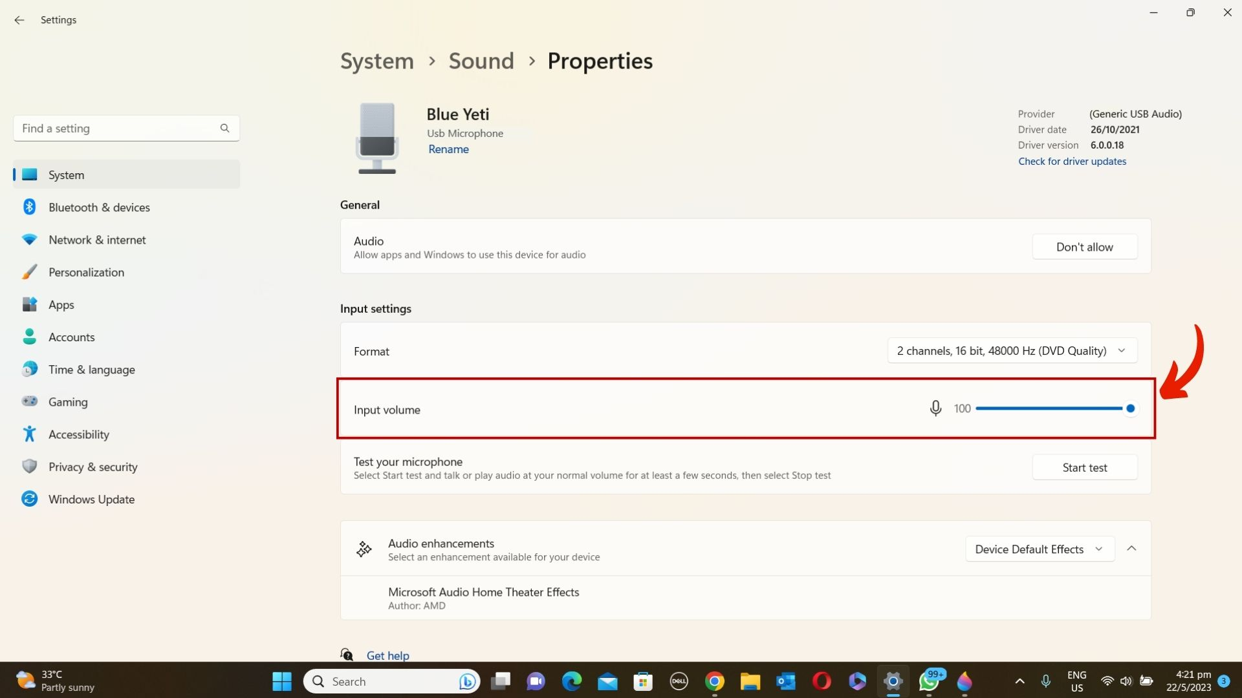
Task: Click Don't allow for audio
Action: click(x=1085, y=247)
